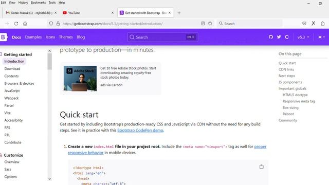This screenshot has width=329, height=185.
Task: Click the Bootstrap docs Search field
Action: pos(162,37)
